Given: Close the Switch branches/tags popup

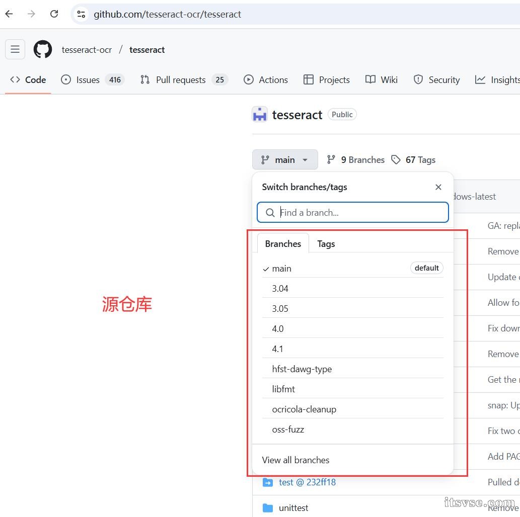Looking at the screenshot, I should pos(438,187).
